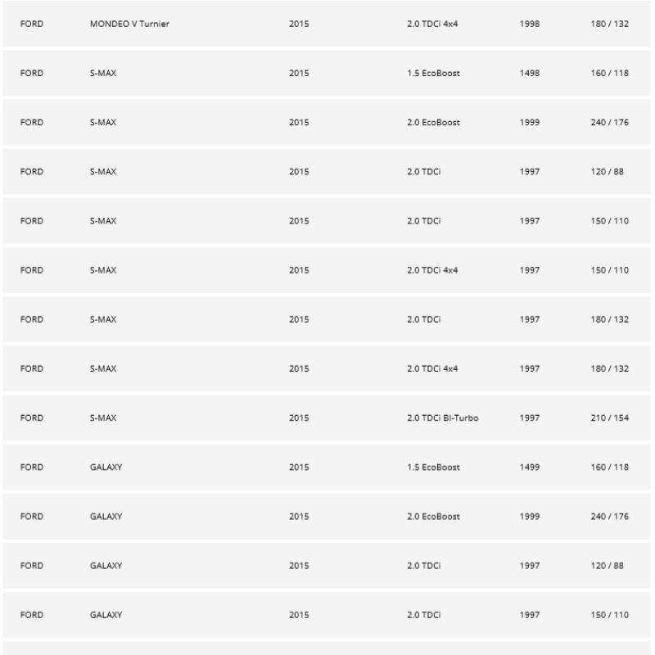This screenshot has height=655, width=655.
Task: Select the S-MAX row's 240 / 176 power value
Action: 609,123
